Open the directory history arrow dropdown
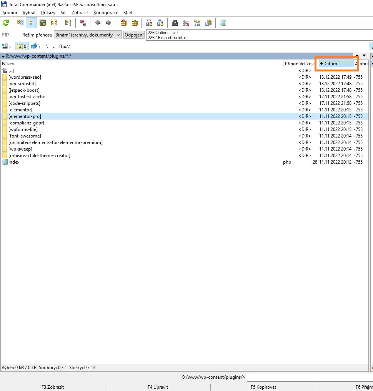Viewport: 373px width, 391px height. (365, 56)
